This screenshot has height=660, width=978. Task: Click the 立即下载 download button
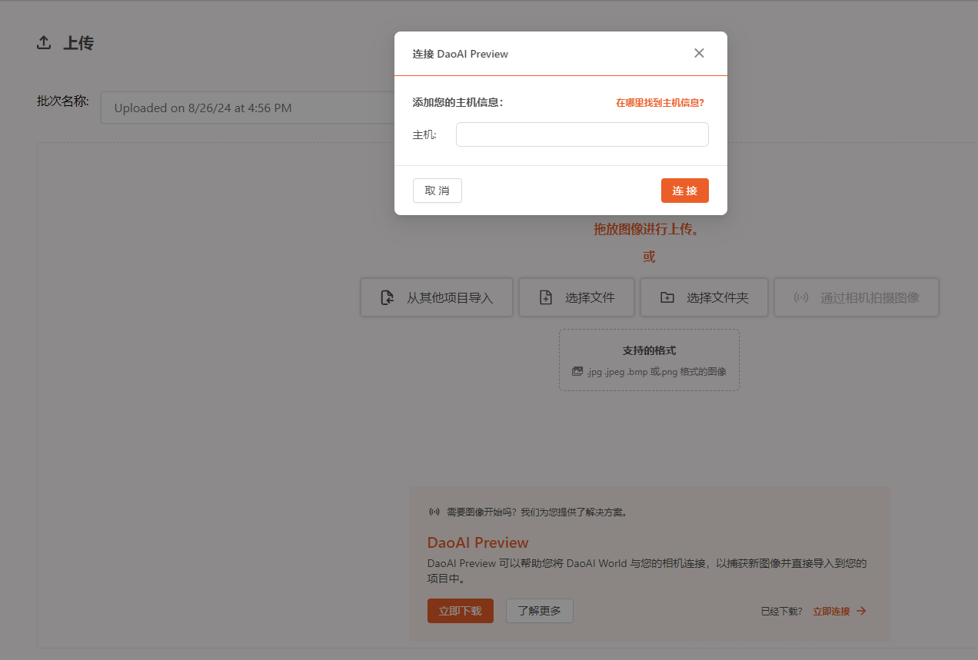pos(461,611)
